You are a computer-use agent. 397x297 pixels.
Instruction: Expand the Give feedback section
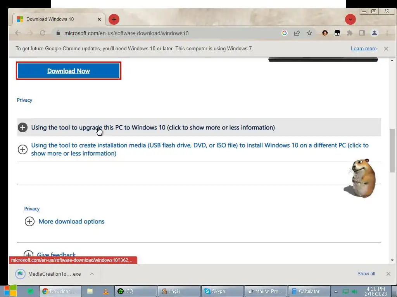56,254
